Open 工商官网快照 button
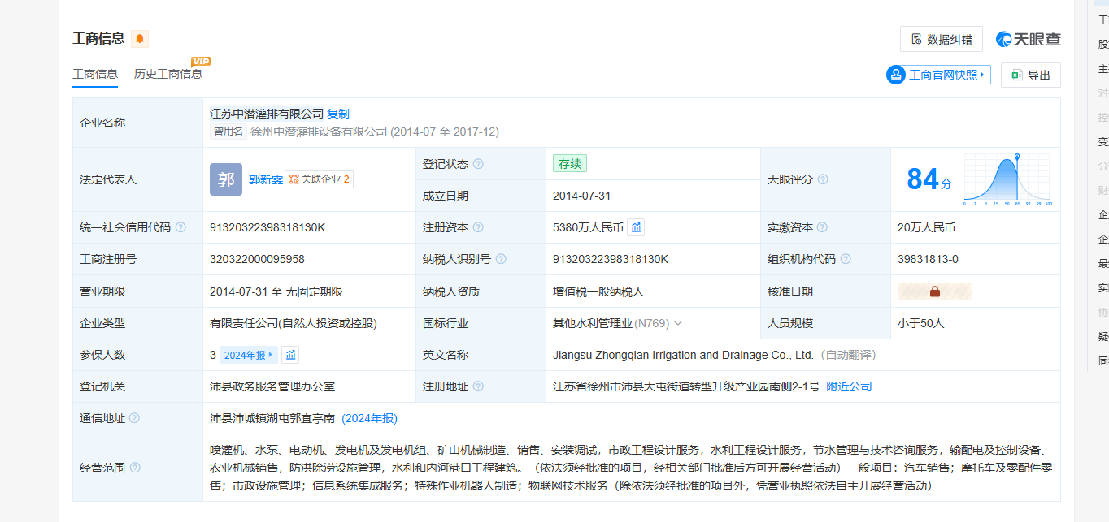Viewport: 1109px width, 522px height. click(938, 75)
